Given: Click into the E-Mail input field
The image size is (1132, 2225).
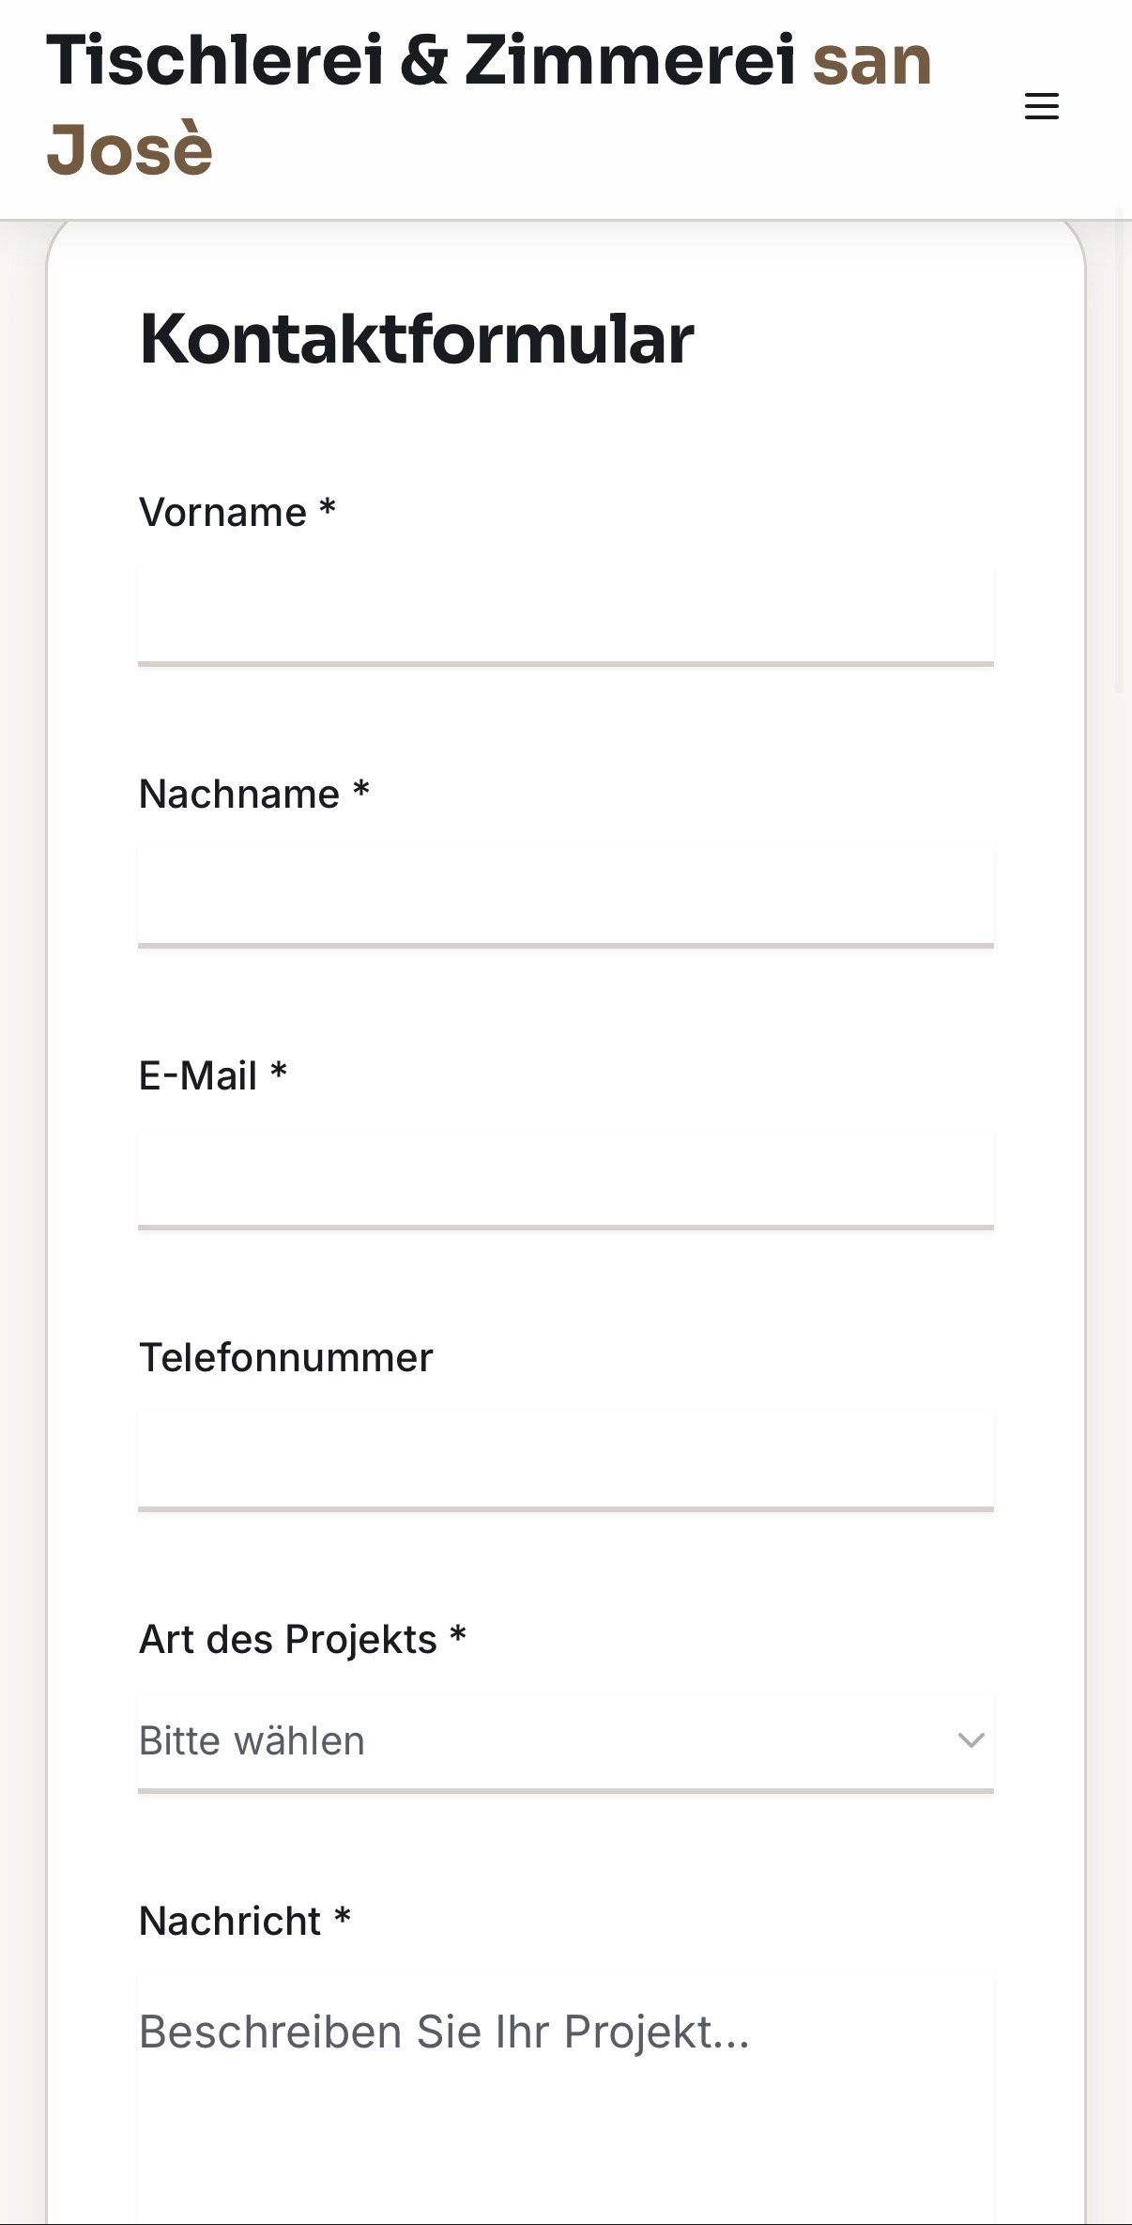Looking at the screenshot, I should point(565,1178).
